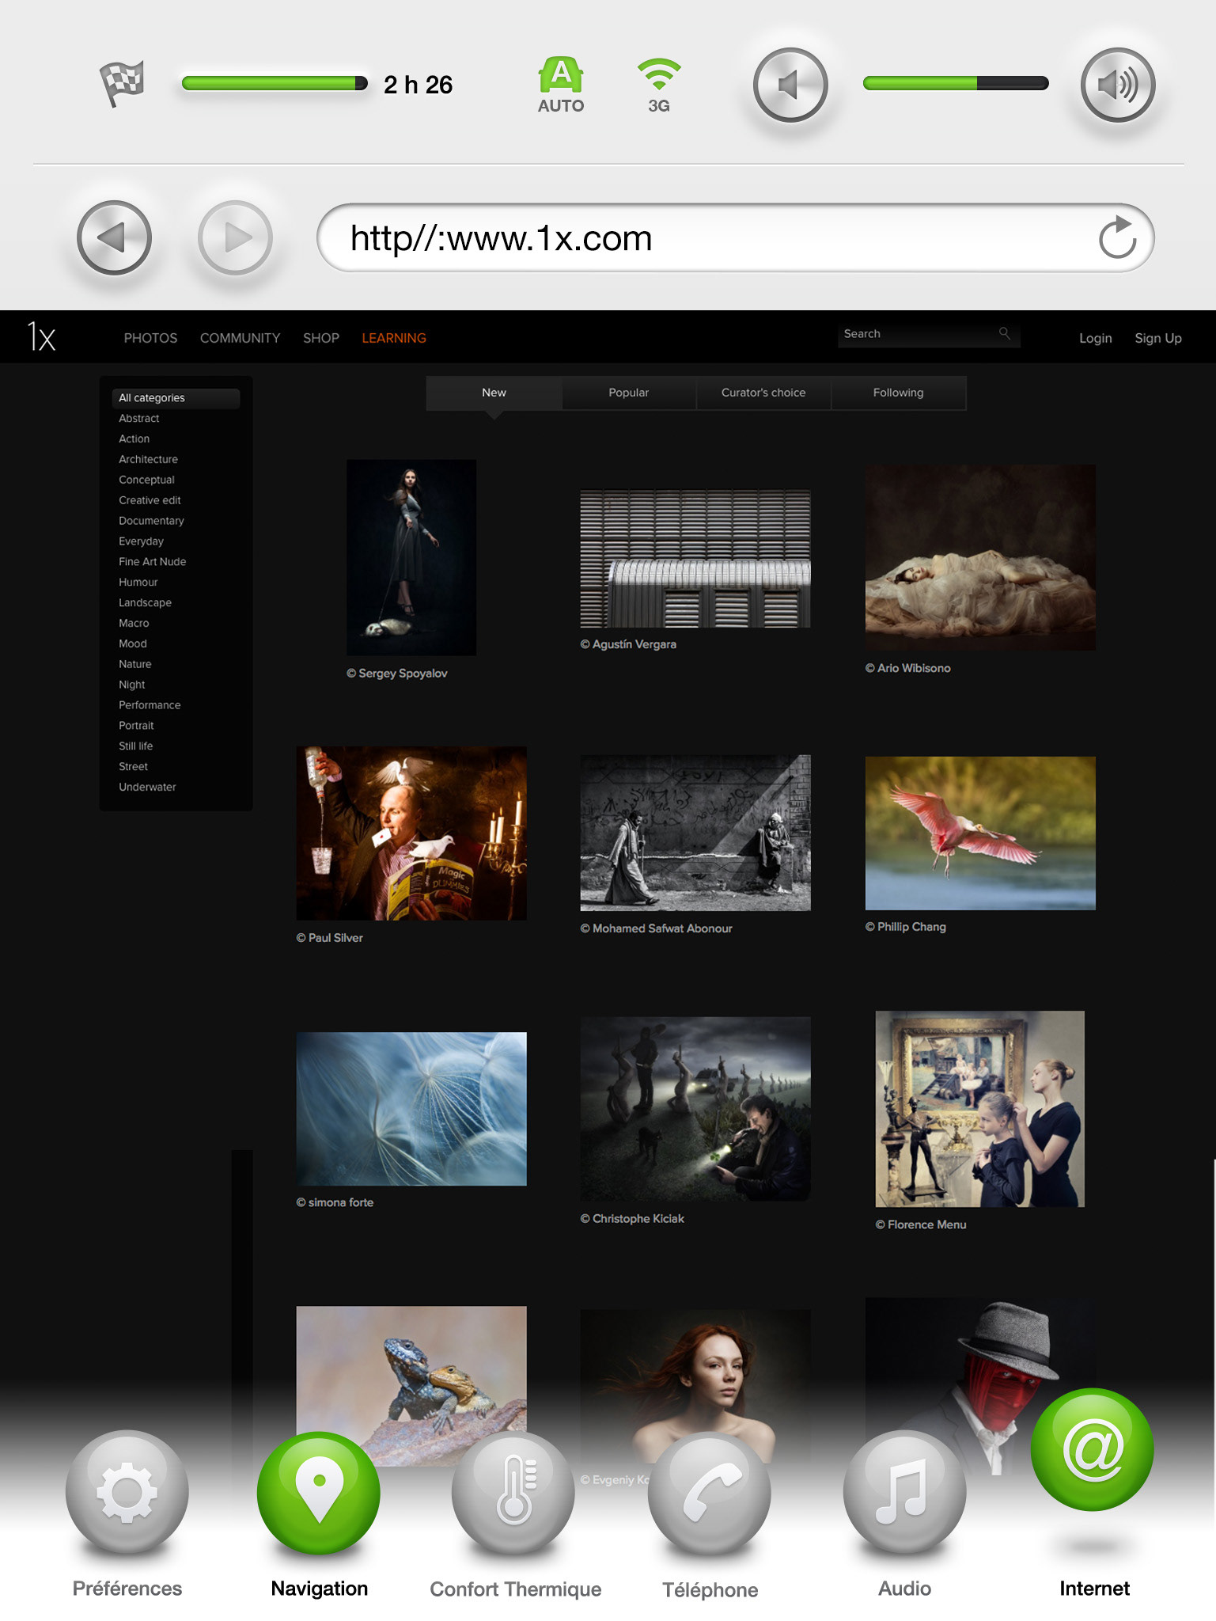Click the Phillip Chang credit text
The height and width of the screenshot is (1621, 1216).
tap(905, 927)
